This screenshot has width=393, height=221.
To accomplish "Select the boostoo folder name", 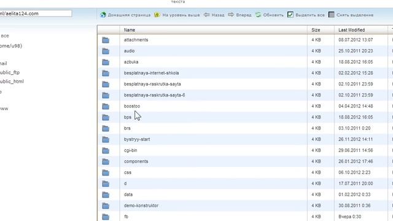I will click(132, 106).
